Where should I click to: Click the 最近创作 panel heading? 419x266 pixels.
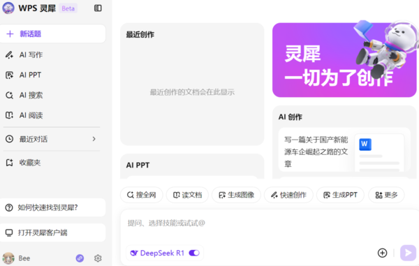140,34
